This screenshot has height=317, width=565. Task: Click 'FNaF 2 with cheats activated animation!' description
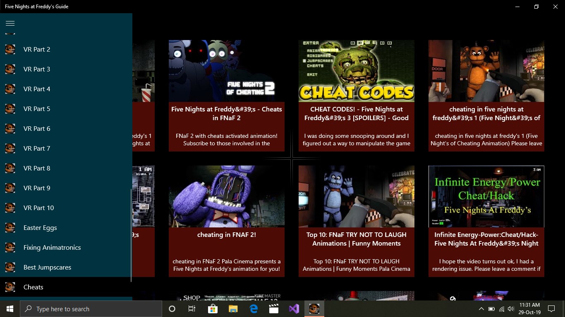coord(227,140)
